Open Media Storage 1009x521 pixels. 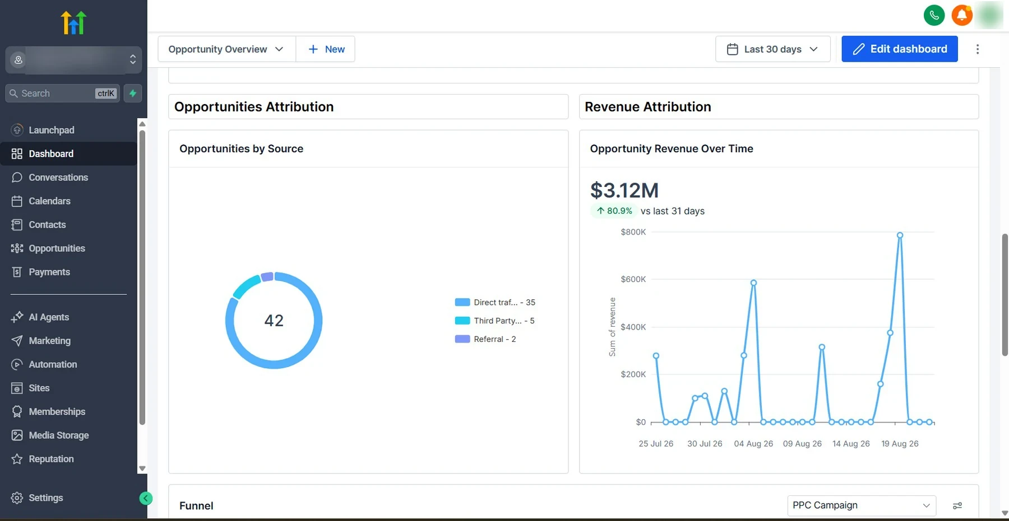68,435
